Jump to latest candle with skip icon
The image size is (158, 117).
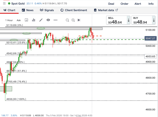(79, 20)
